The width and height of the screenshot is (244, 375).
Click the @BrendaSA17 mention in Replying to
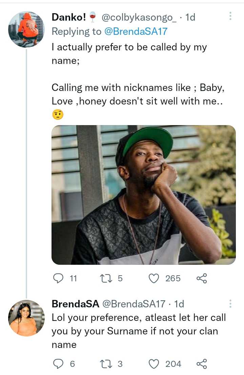[x=136, y=31]
